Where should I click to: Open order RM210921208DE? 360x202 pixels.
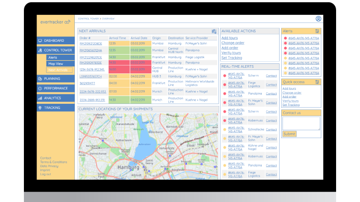pos(91,43)
